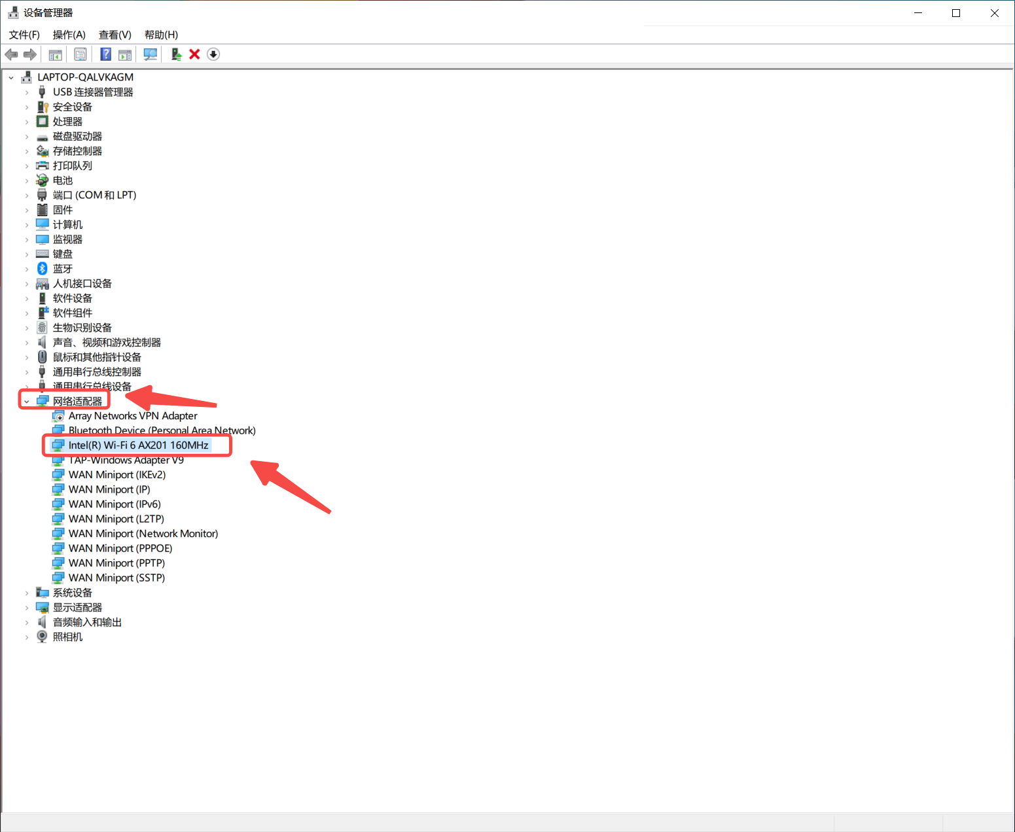Image resolution: width=1015 pixels, height=832 pixels.
Task: Open the 查看(V) menu
Action: coord(115,35)
